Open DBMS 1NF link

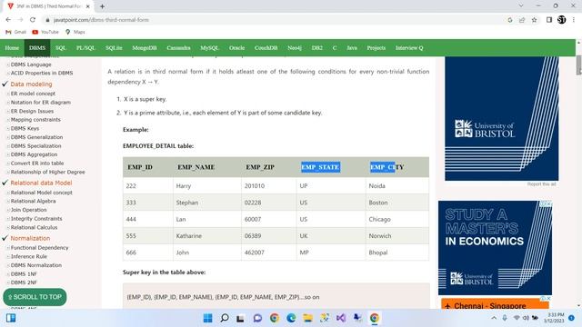click(x=24, y=274)
